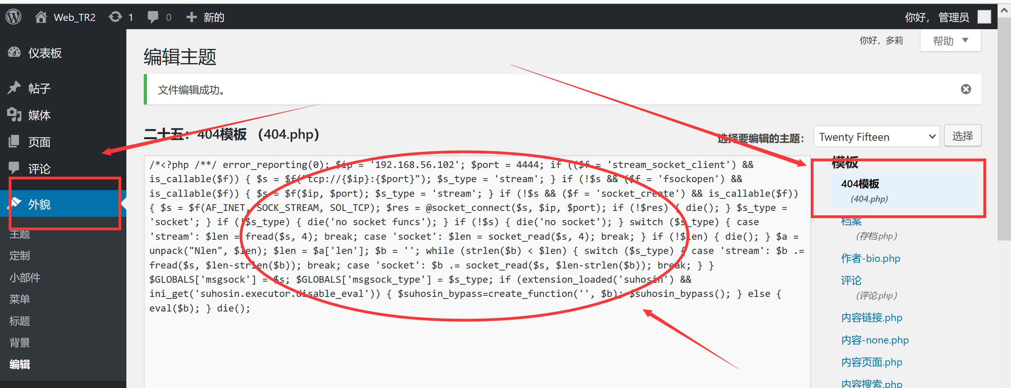The width and height of the screenshot is (1011, 388).
Task: Open 作者-bio.php template file
Action: tap(870, 258)
